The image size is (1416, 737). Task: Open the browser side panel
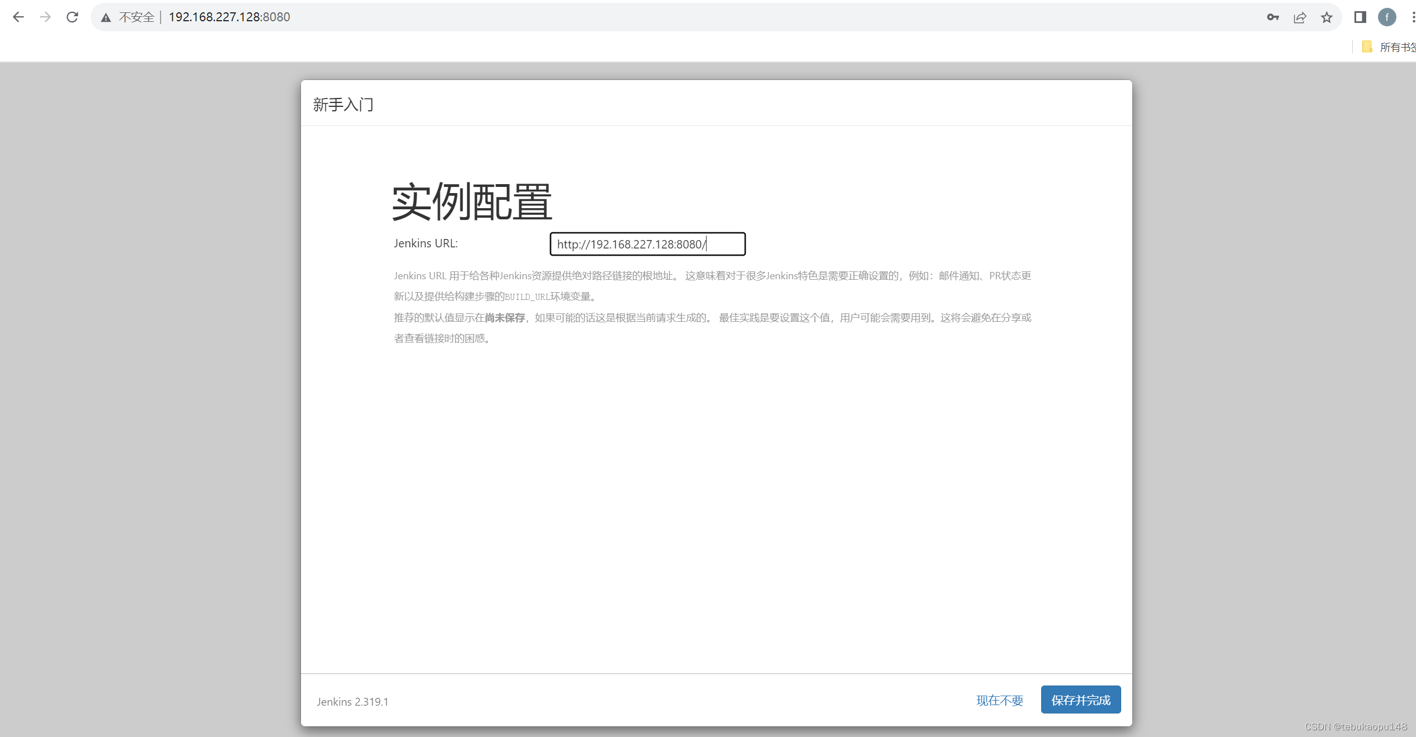pyautogui.click(x=1360, y=17)
